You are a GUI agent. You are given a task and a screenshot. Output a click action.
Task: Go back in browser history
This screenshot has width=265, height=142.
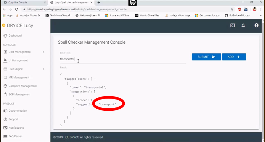4,9
